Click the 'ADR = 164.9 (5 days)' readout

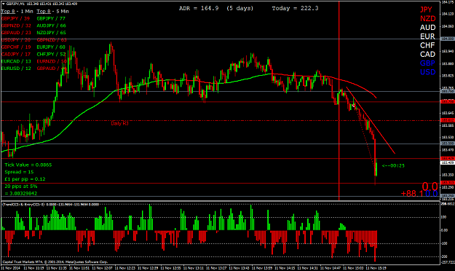tap(216, 8)
